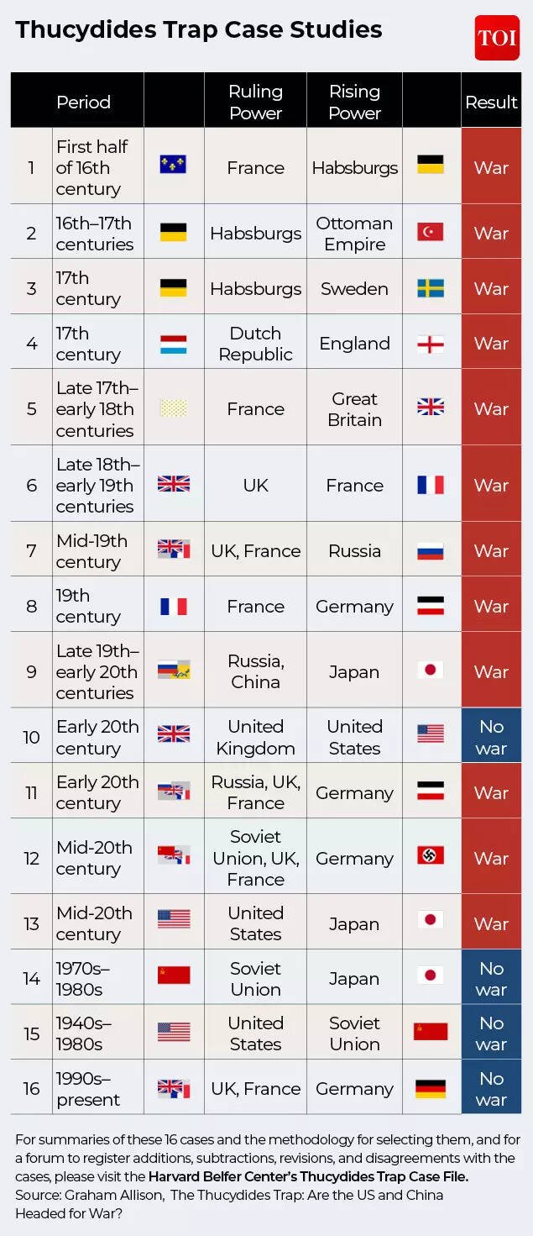Click the Rising Power column header
The width and height of the screenshot is (533, 1236).
coord(354,102)
